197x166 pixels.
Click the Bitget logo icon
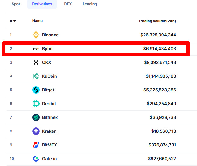(x=36, y=90)
